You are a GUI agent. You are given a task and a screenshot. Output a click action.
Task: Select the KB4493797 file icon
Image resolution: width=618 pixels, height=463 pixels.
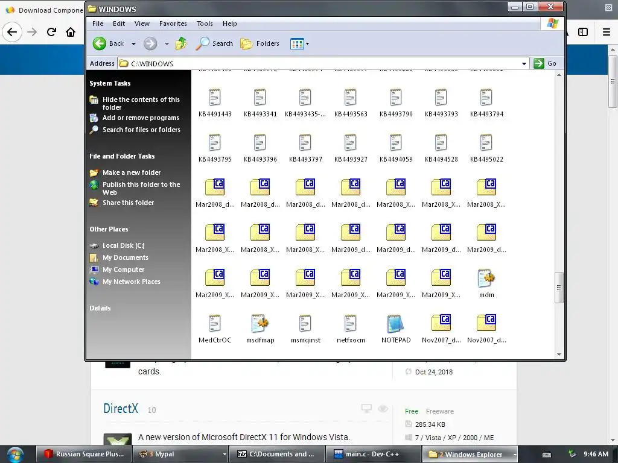tap(305, 143)
